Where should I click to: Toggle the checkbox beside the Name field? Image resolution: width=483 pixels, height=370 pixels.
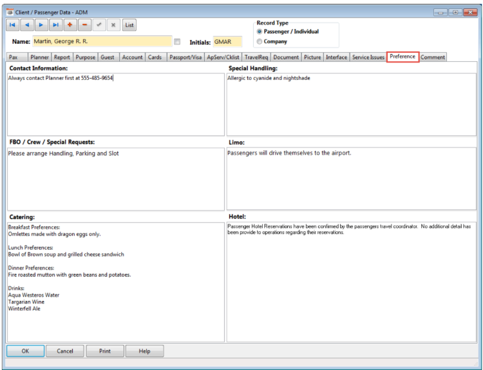tap(177, 42)
